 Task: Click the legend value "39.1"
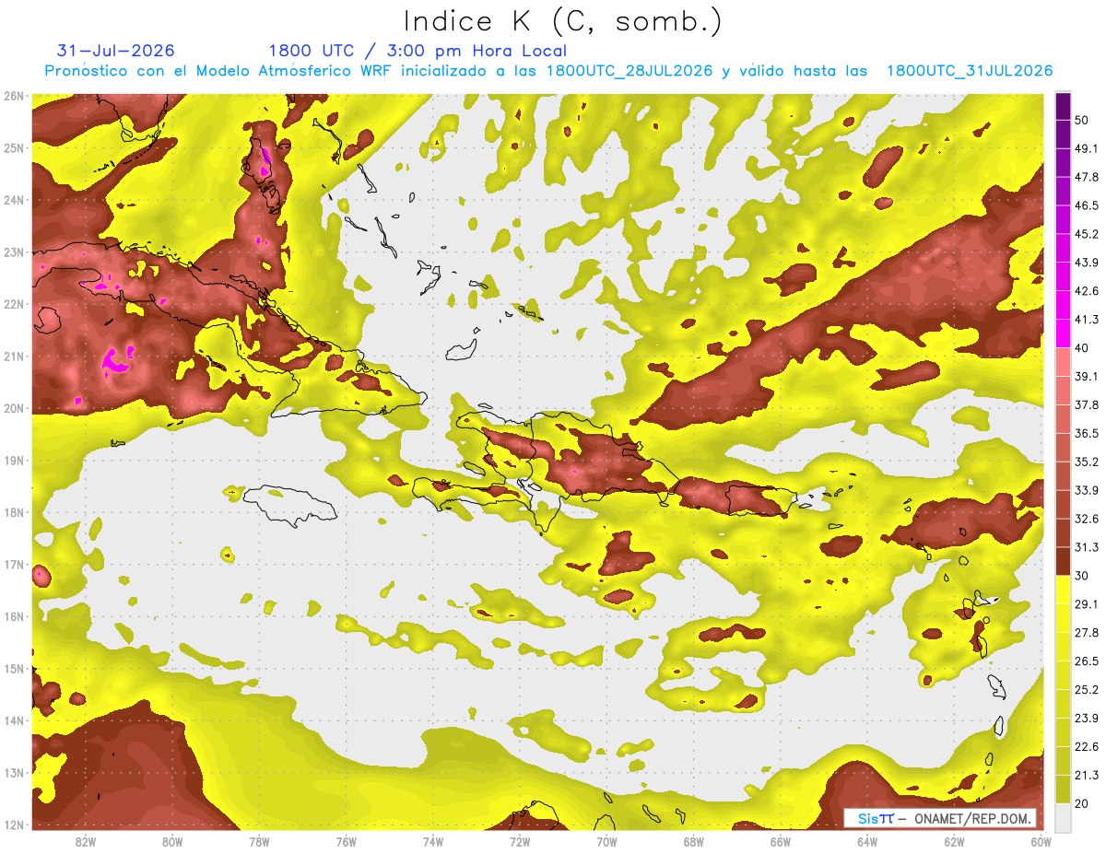[x=1086, y=376]
